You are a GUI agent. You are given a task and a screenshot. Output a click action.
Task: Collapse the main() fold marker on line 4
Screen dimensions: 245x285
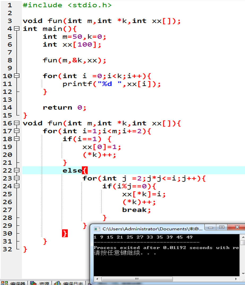click(x=17, y=28)
